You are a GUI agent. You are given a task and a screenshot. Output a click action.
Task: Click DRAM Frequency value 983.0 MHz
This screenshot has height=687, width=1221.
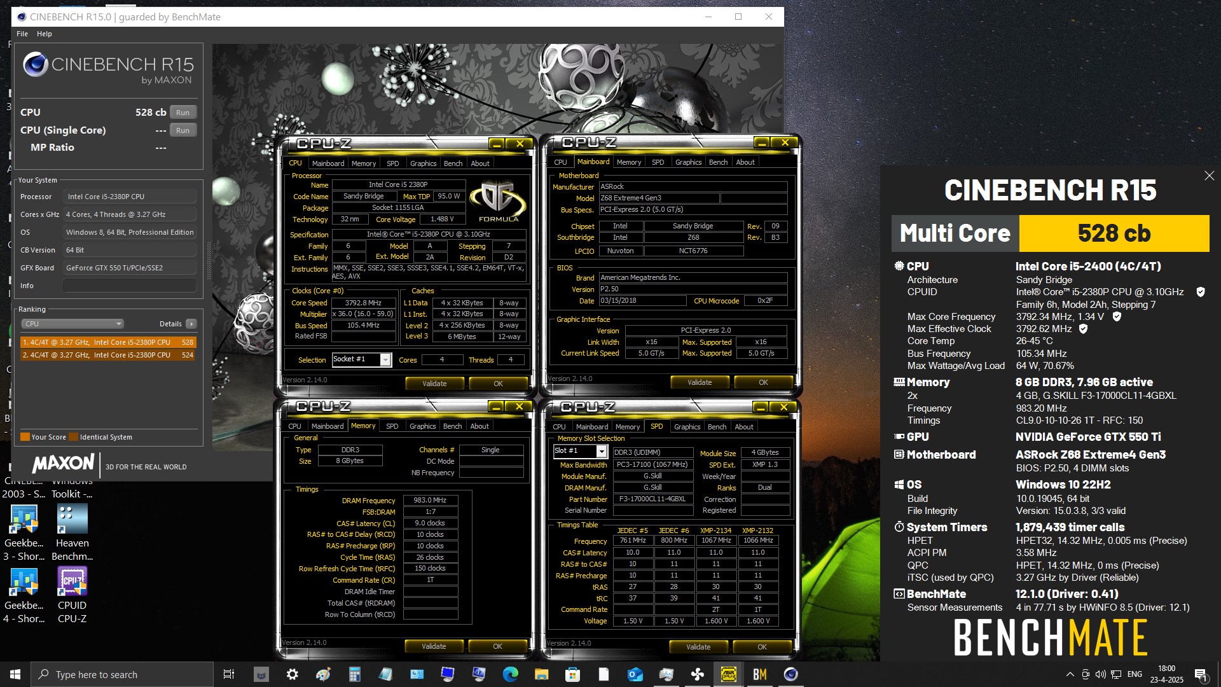coord(431,500)
